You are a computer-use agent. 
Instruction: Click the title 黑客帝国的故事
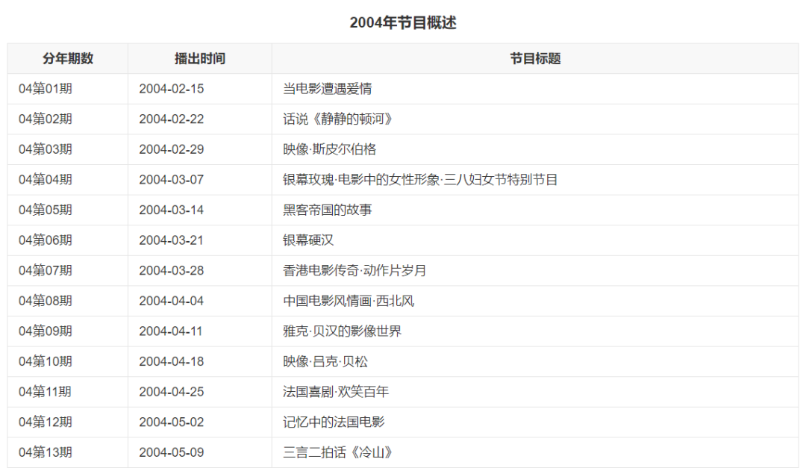[328, 210]
